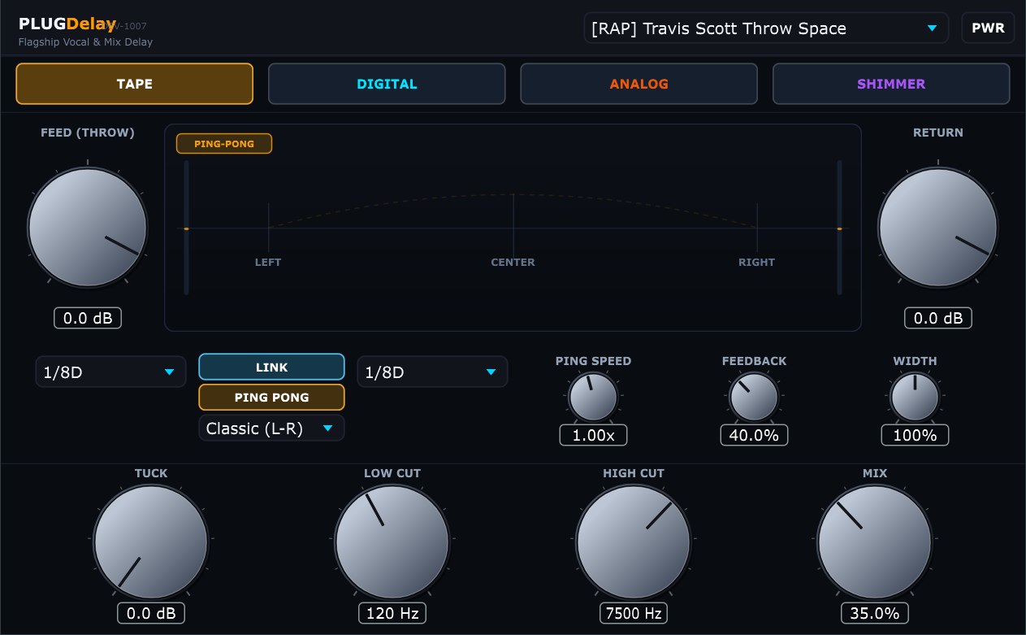Toggle the PWR power button
This screenshot has width=1026, height=635.
click(988, 28)
